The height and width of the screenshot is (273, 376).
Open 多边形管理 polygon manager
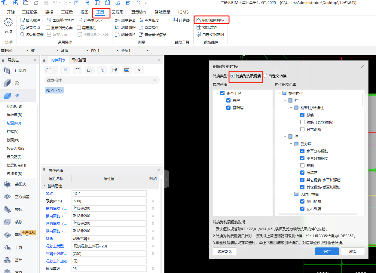coord(32,35)
